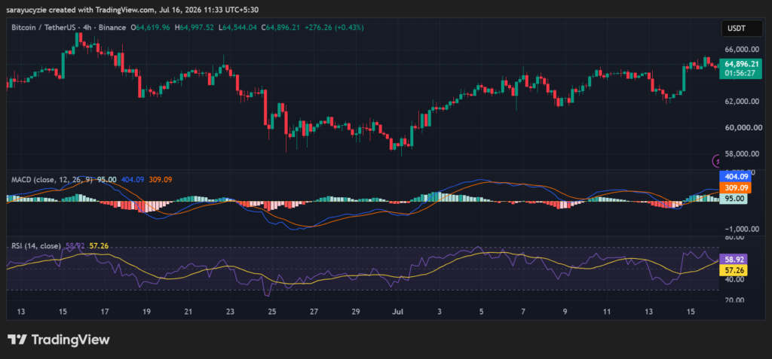
Task: Click the 66,000.00 price axis label
Action: pos(742,49)
